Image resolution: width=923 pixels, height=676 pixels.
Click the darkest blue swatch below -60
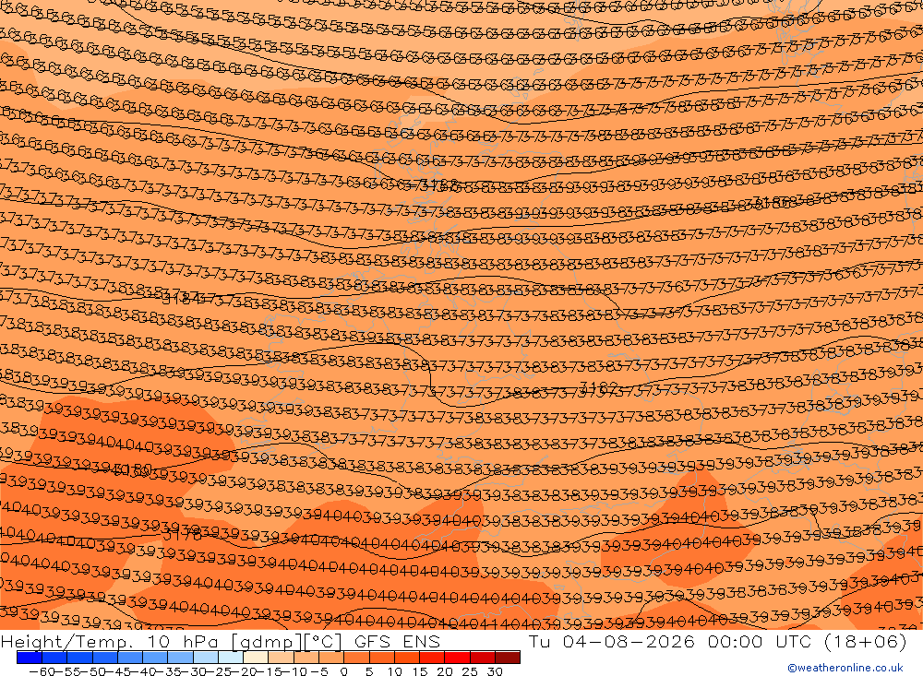30,658
